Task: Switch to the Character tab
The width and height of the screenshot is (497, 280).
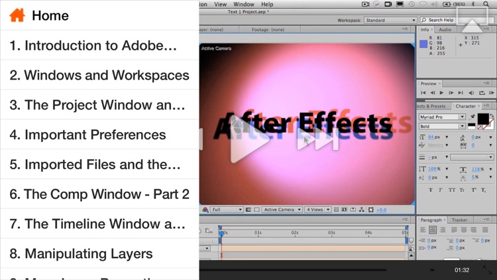Action: point(465,106)
